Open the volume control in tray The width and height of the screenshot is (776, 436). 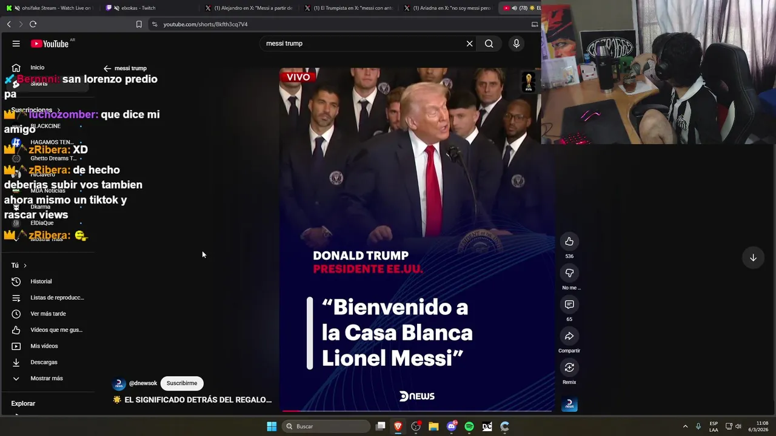(x=738, y=426)
